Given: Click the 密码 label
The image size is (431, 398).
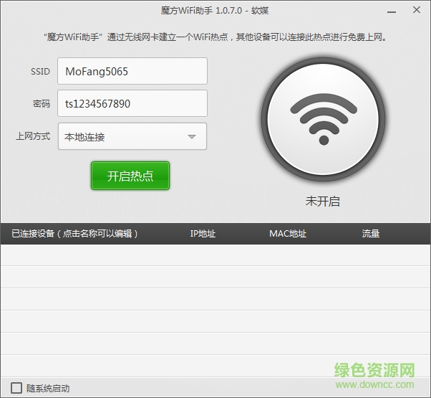Looking at the screenshot, I should point(42,104).
